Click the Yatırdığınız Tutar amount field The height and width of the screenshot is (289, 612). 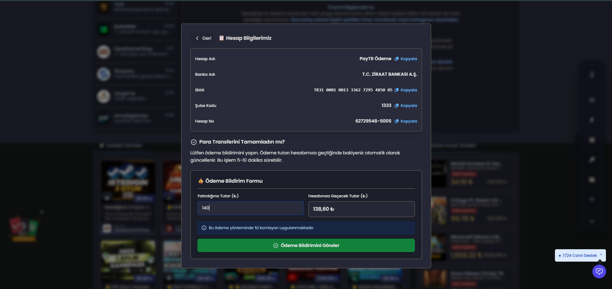(x=250, y=208)
